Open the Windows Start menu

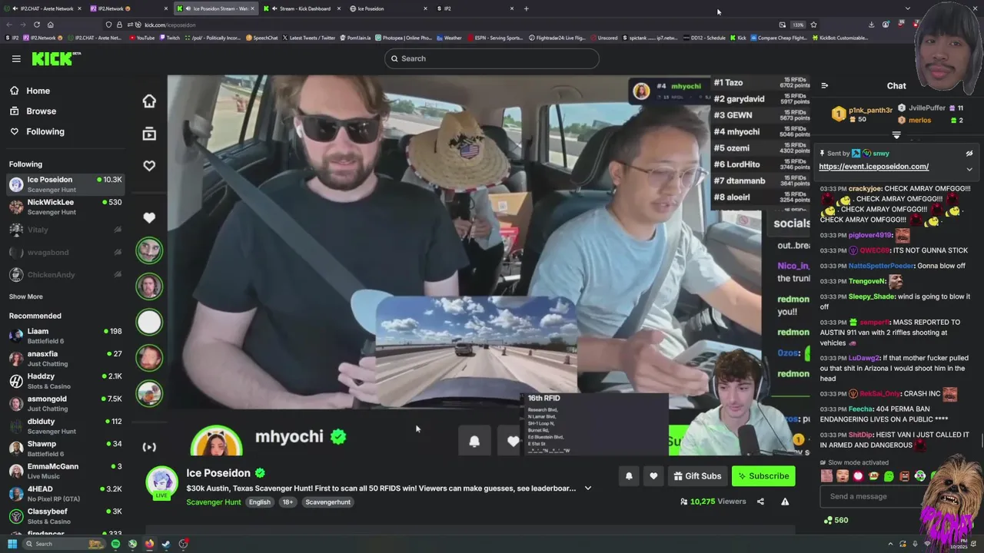click(11, 544)
